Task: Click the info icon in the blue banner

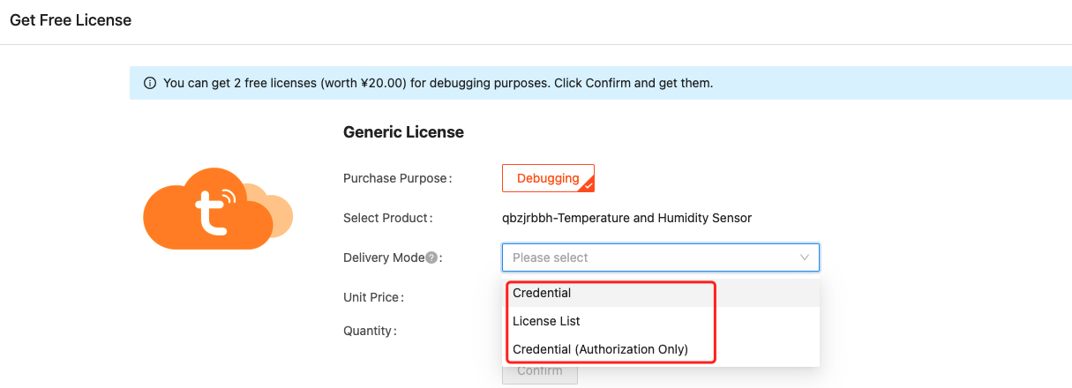Action: click(148, 84)
